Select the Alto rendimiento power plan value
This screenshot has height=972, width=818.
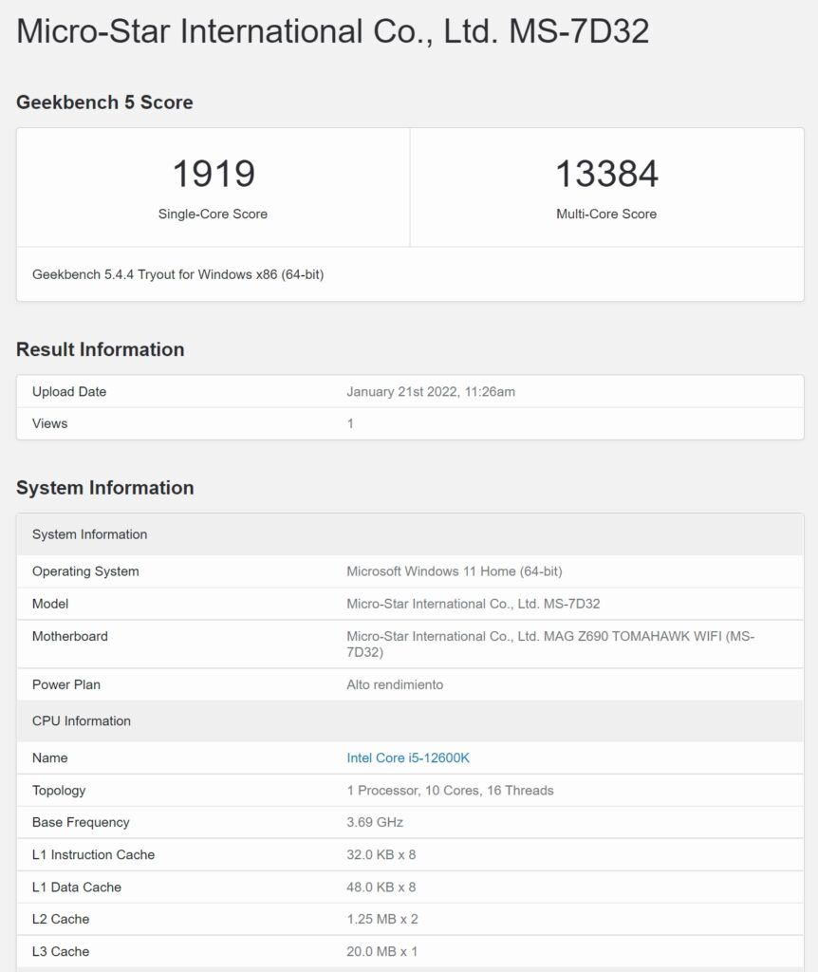[x=395, y=684]
